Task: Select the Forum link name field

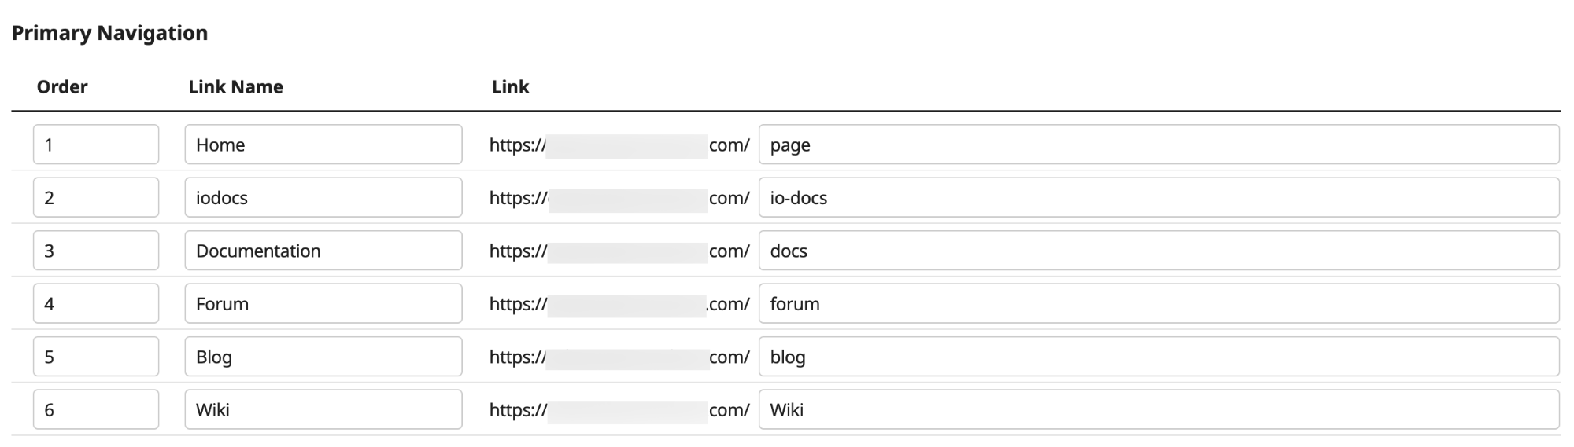Action: point(323,303)
